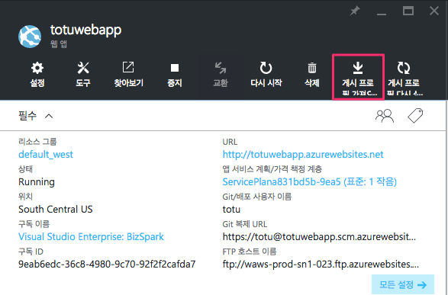Select the subscription ID 9eab6edc-36c8-4980-9c70-92f2f2cafda7
This screenshot has height=295, width=448.
pyautogui.click(x=107, y=265)
